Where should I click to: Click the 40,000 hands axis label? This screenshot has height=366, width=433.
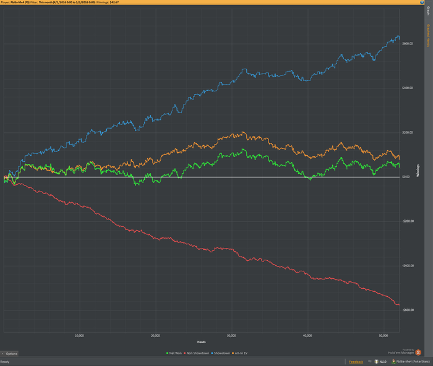pos(307,336)
